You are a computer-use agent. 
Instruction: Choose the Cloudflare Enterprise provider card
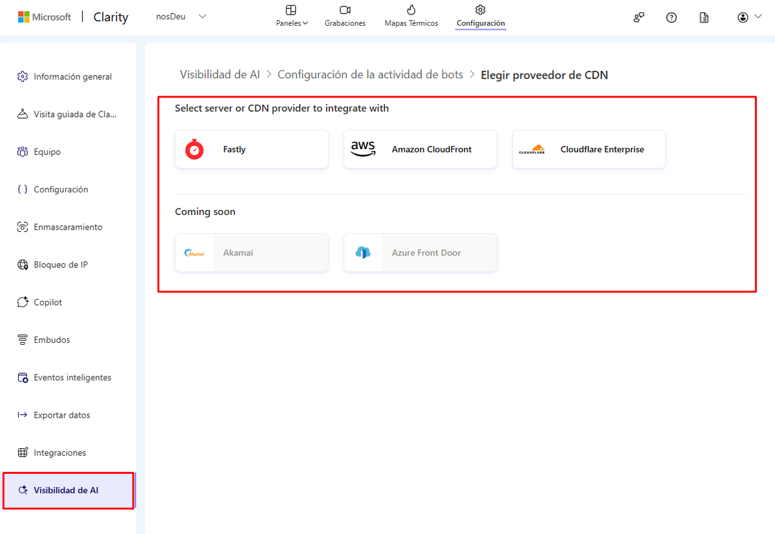(589, 149)
